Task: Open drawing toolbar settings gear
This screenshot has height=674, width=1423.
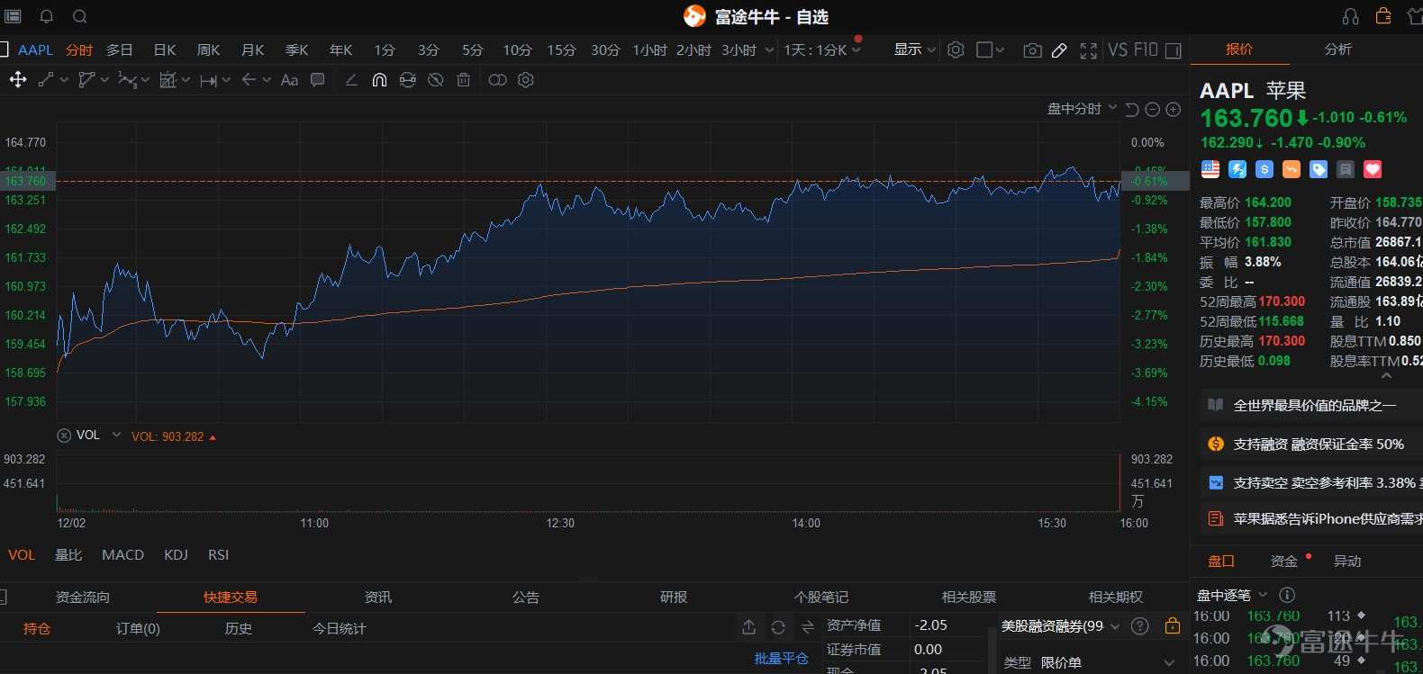Action: pyautogui.click(x=526, y=80)
